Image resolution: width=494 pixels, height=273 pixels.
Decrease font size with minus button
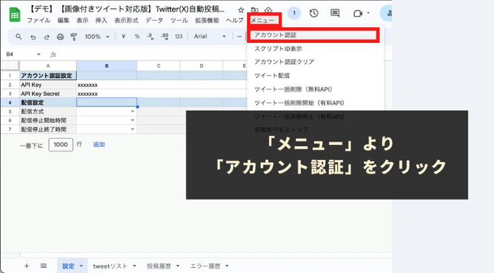239,37
